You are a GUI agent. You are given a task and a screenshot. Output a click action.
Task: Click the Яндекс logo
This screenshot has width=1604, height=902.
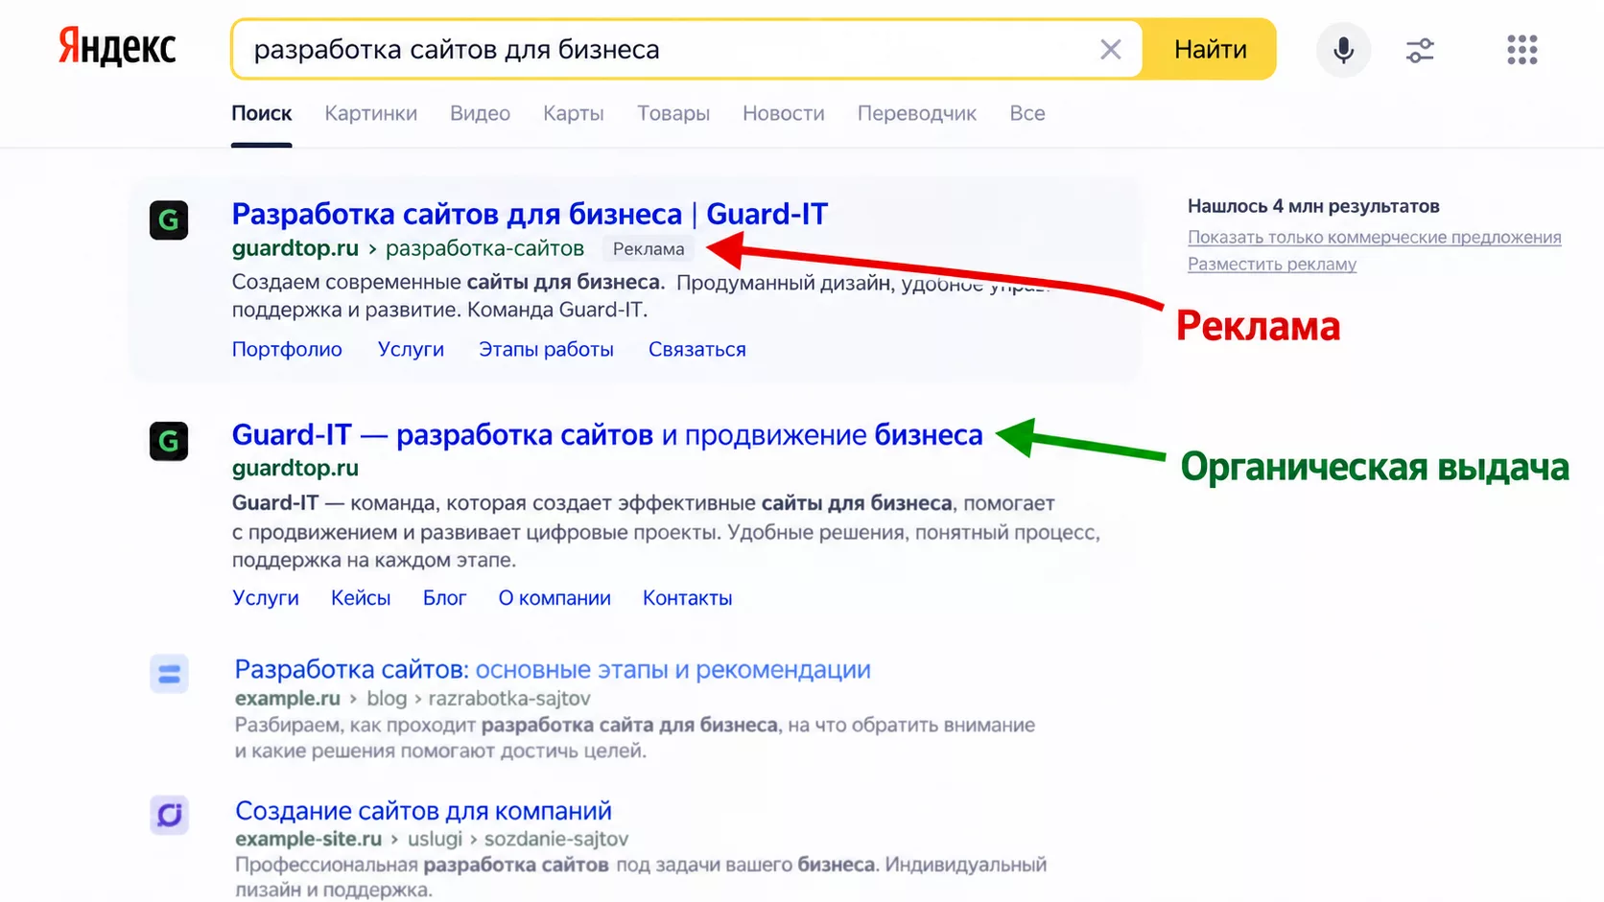(117, 48)
